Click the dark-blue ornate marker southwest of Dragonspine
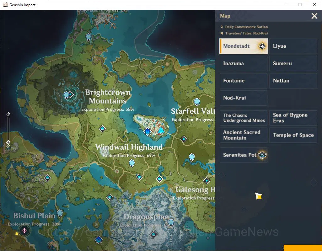322x251 pixels. pos(99,239)
